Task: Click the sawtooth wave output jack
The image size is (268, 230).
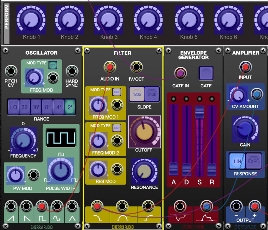Action: (11, 206)
